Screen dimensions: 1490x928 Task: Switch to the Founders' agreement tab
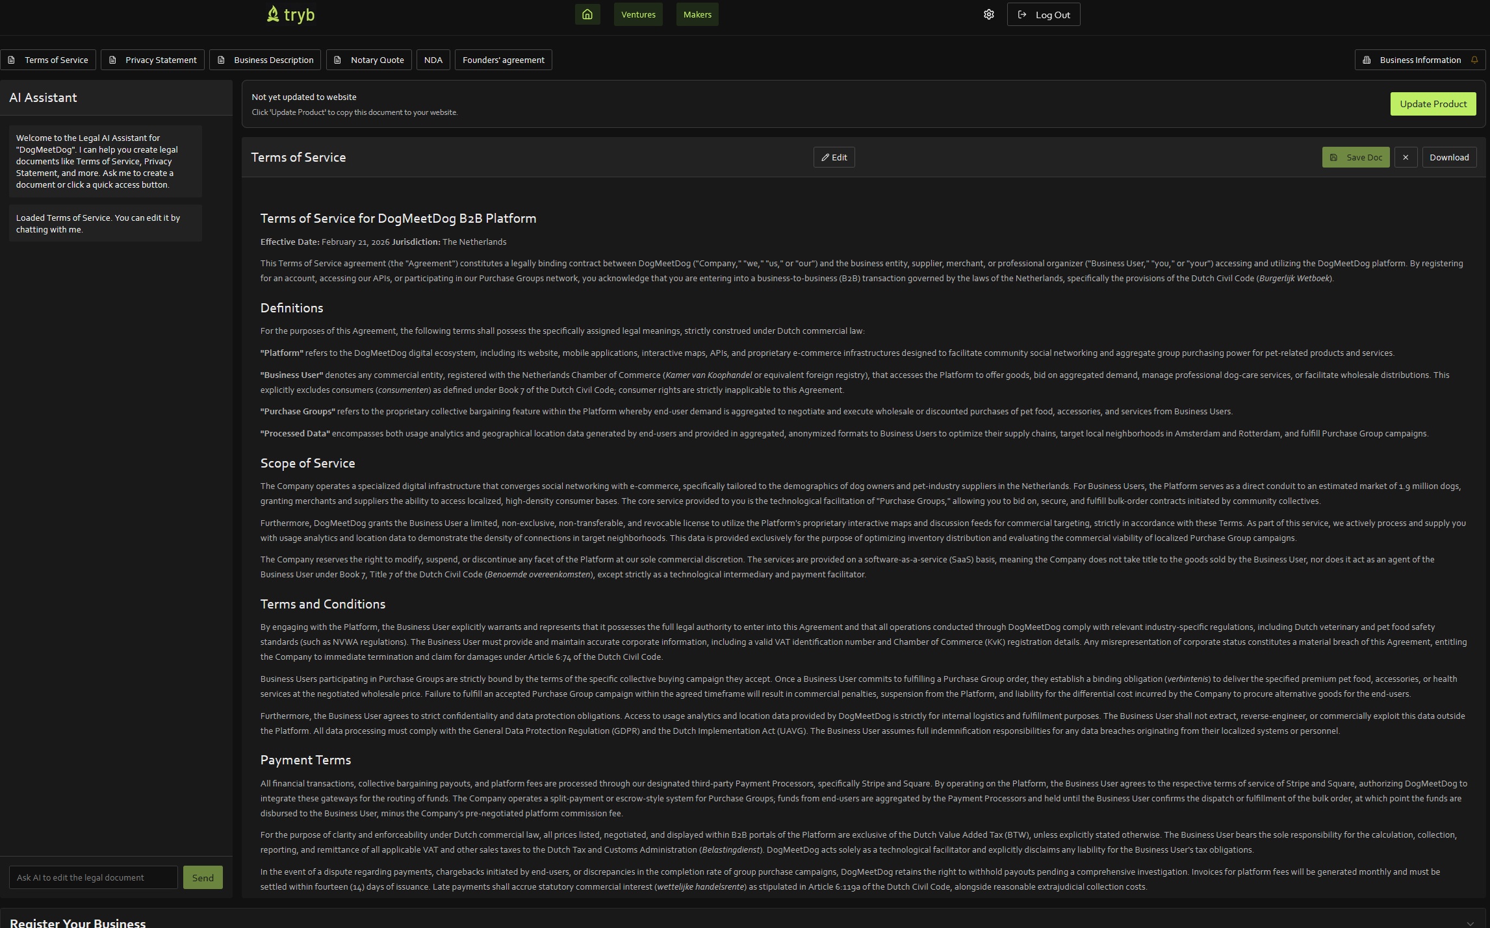[503, 60]
